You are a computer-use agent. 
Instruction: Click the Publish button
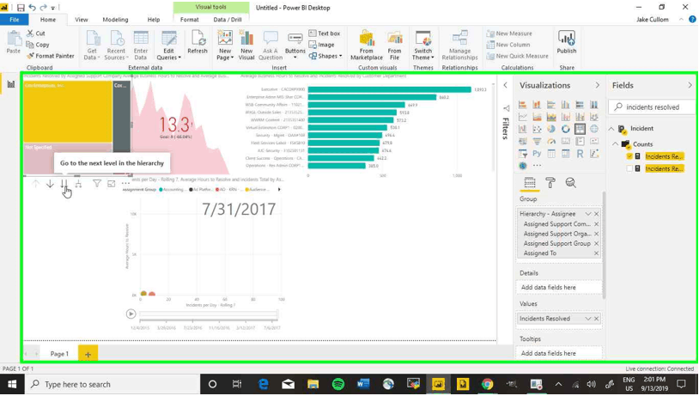click(567, 42)
